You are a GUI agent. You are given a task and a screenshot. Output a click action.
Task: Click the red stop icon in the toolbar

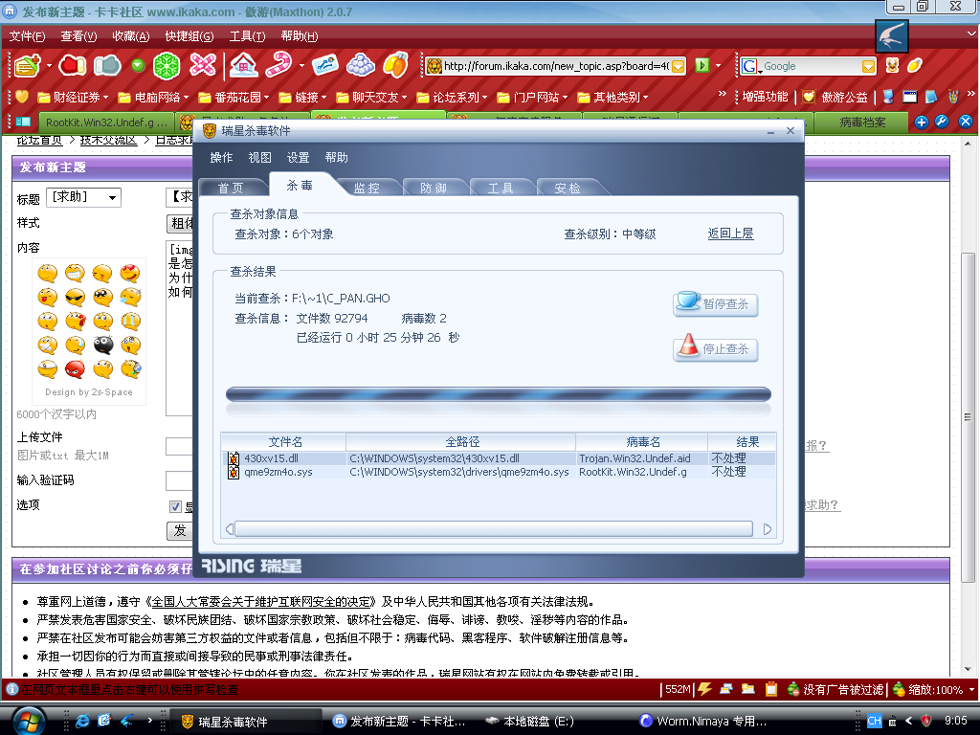[73, 65]
